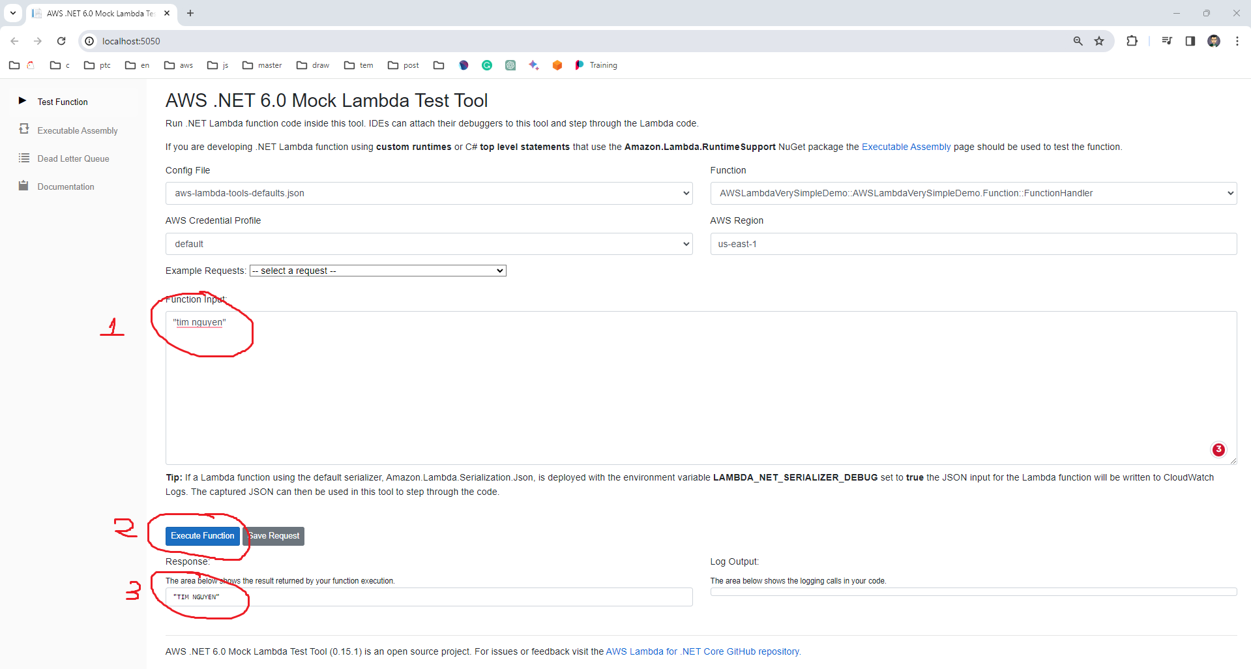Viewport: 1251px width, 669px height.
Task: Click the Log Output box
Action: (x=973, y=592)
